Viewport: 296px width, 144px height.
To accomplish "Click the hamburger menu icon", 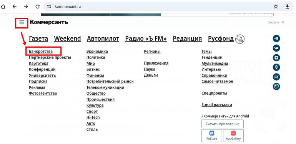I will [x=22, y=22].
